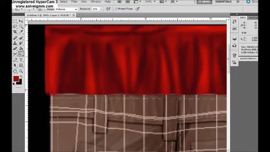
Task: Open the Help menu
Action: 108,2
